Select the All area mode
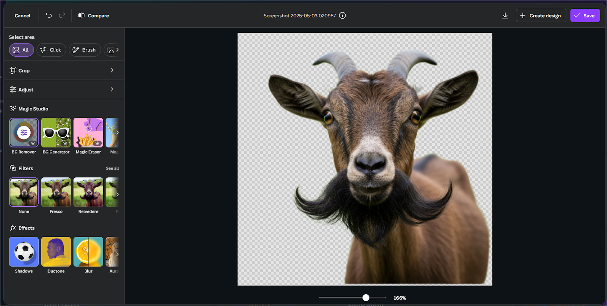The width and height of the screenshot is (607, 306). 21,50
